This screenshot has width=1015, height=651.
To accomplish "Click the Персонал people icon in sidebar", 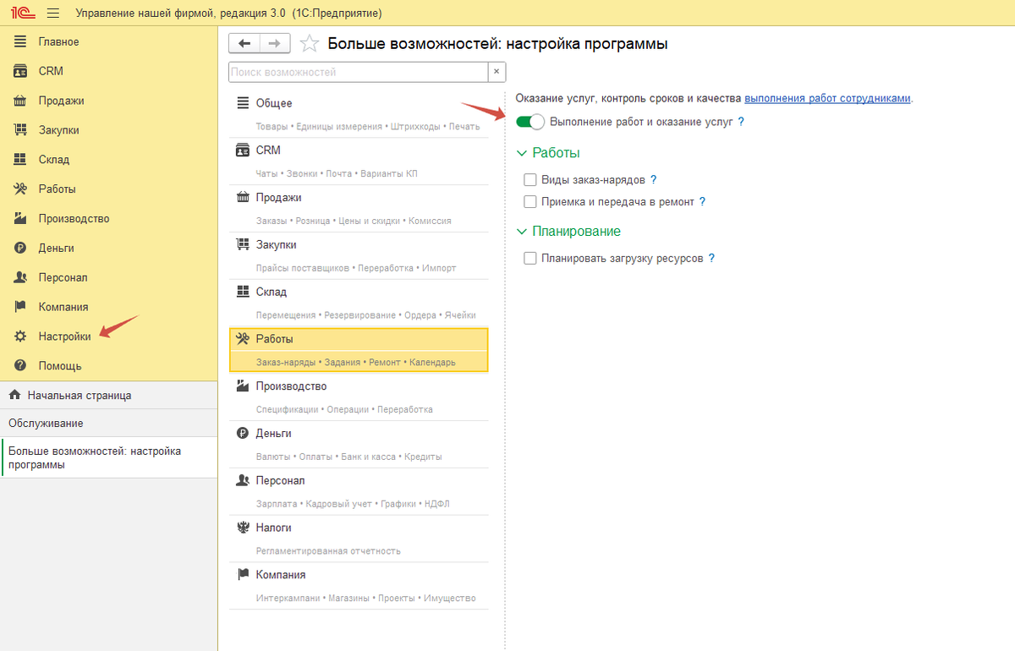I will click(x=20, y=277).
